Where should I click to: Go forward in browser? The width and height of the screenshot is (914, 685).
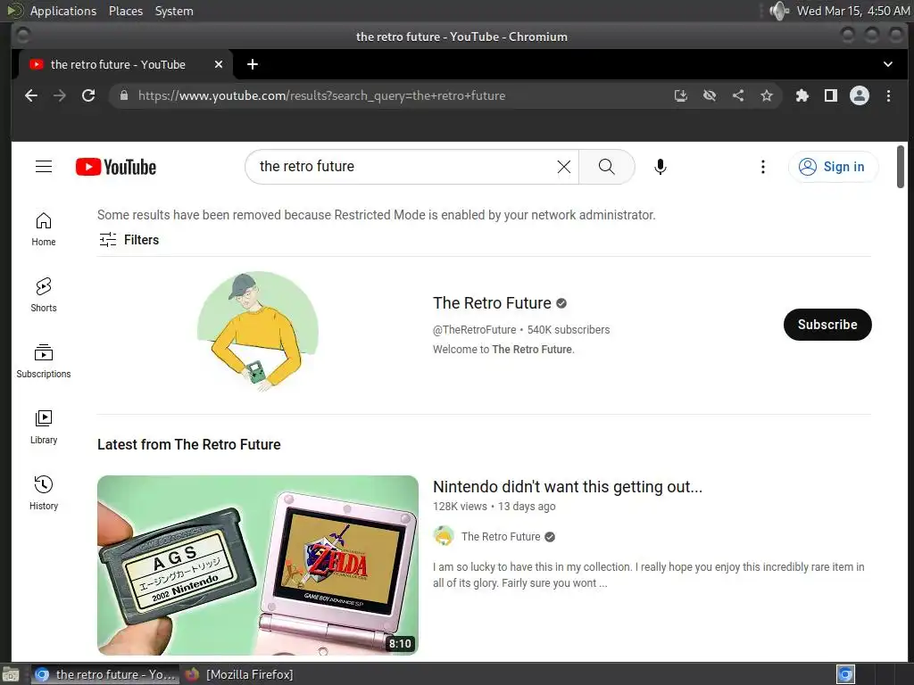[x=60, y=95]
